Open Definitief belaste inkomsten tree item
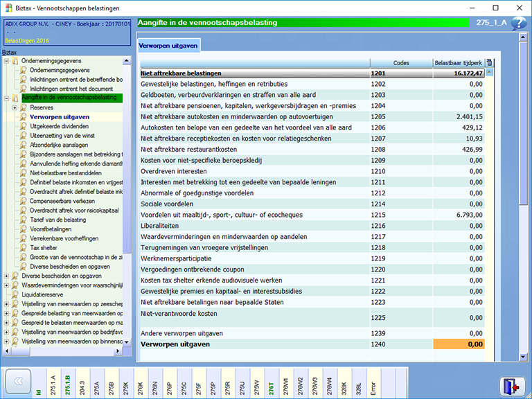The width and height of the screenshot is (532, 399). 76,182
